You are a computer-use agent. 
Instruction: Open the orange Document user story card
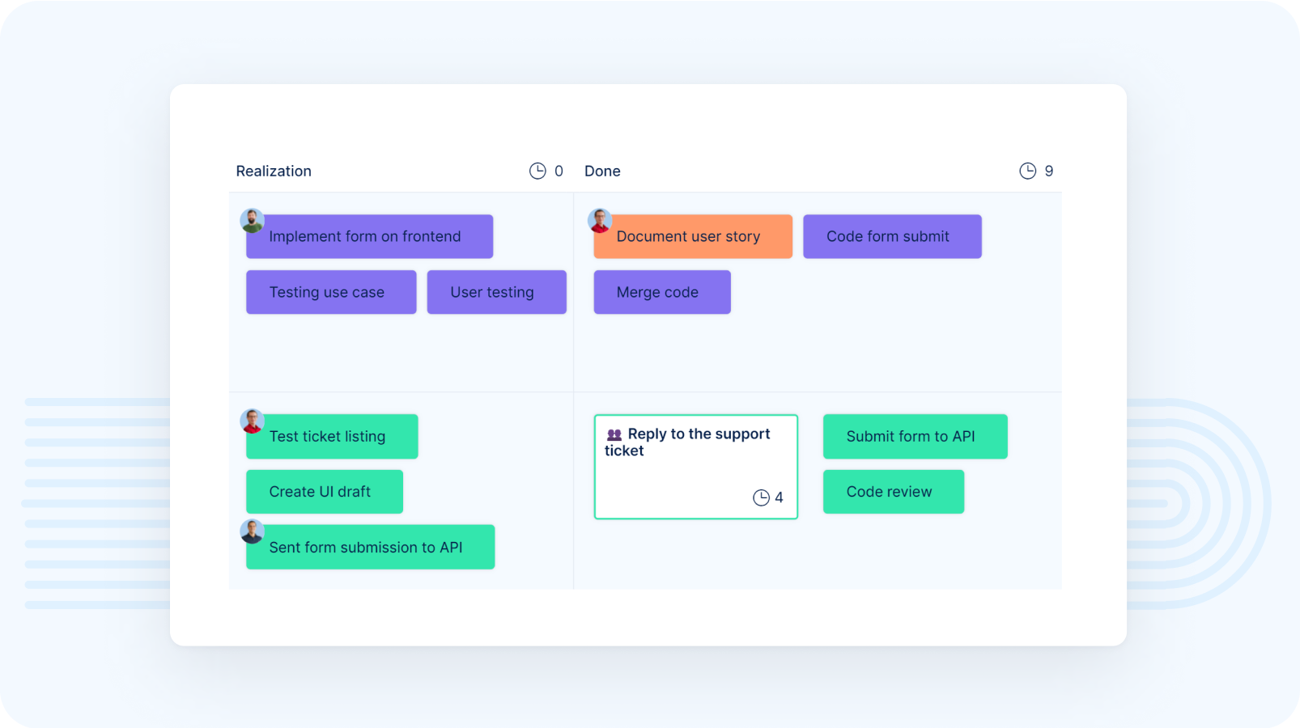point(693,237)
